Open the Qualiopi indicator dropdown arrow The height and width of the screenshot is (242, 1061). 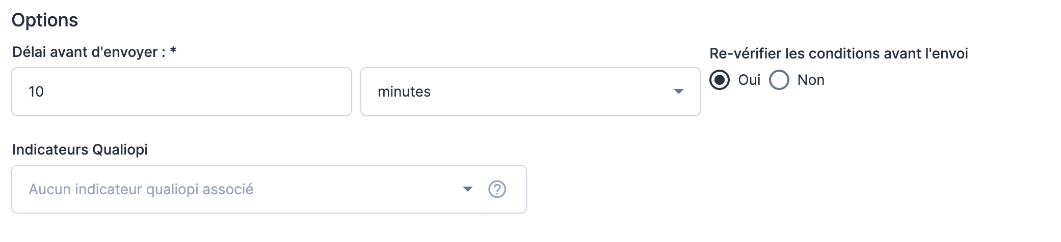point(467,189)
